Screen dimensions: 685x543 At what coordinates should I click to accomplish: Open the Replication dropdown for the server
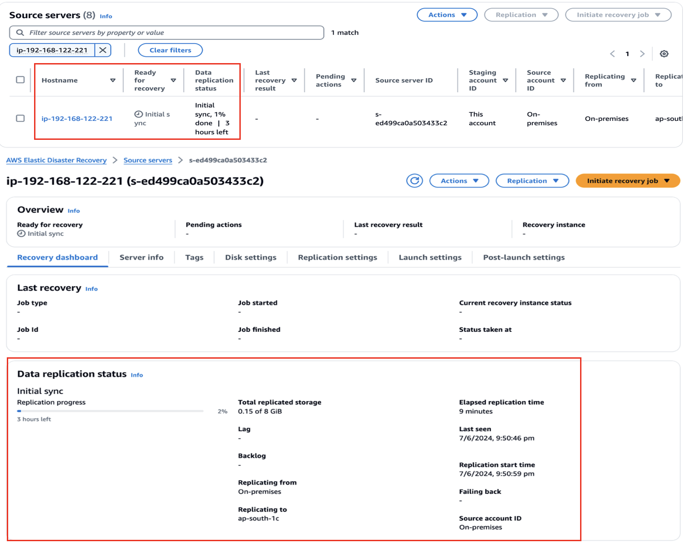click(x=532, y=181)
